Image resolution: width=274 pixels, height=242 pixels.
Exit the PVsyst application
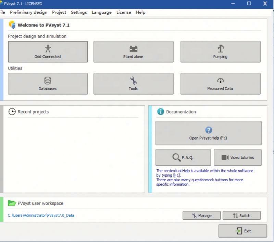click(x=242, y=231)
